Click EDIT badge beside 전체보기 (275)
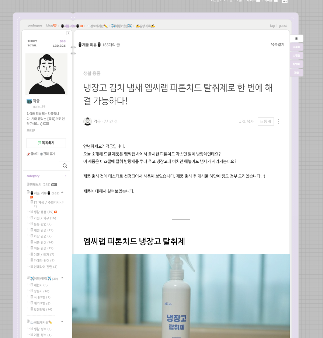The image size is (323, 338). [x=54, y=185]
